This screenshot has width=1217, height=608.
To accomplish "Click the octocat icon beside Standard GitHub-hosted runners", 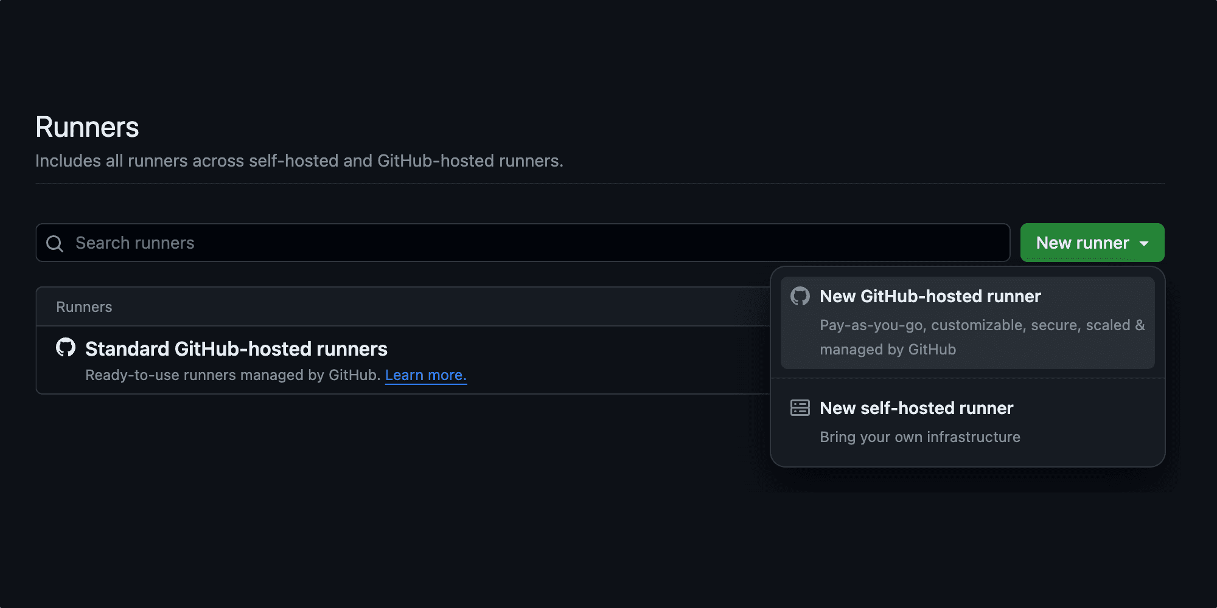I will (66, 347).
